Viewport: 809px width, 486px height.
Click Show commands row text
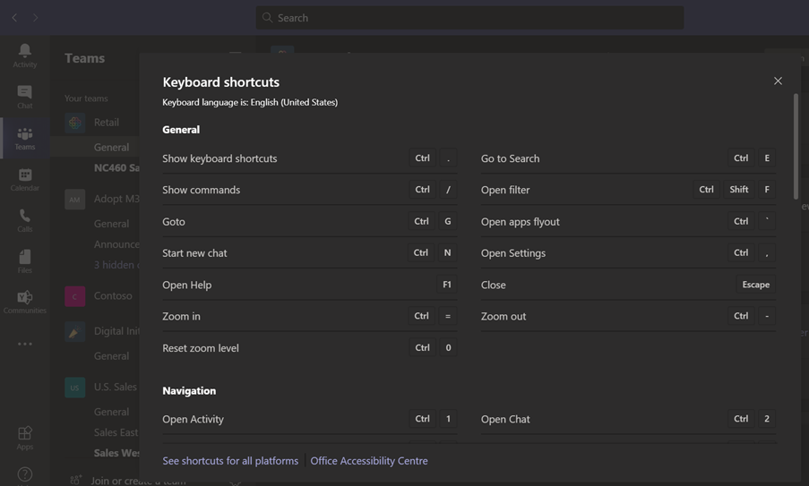202,190
